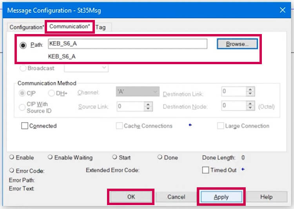294x209 pixels.
Task: Click the Enable status indicator
Action: [x=12, y=157]
